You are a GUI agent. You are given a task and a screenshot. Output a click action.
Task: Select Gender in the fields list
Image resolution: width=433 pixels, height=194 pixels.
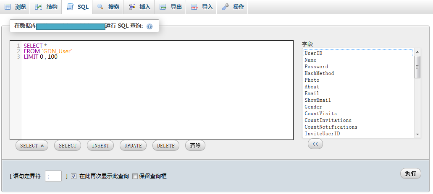[x=358, y=107]
